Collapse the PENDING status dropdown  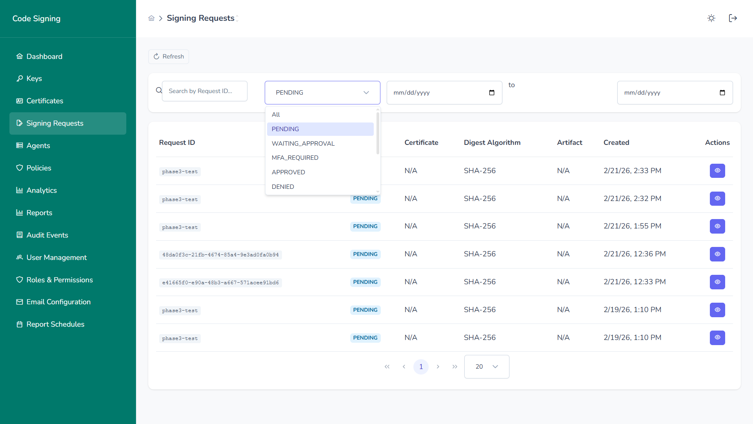click(322, 93)
